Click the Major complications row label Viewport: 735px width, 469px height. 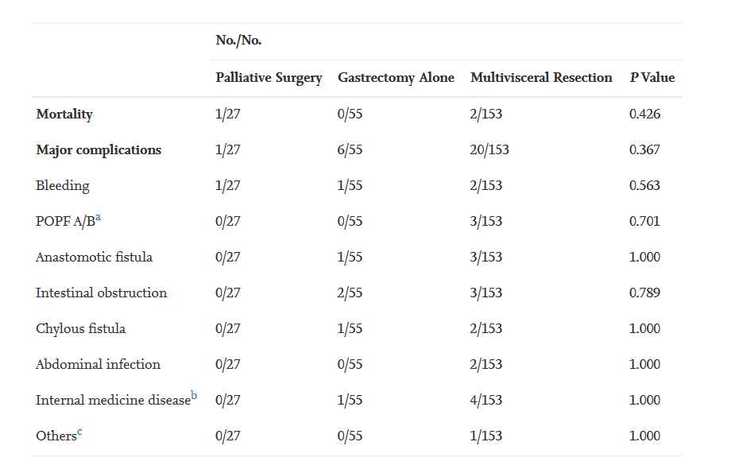[x=99, y=150]
